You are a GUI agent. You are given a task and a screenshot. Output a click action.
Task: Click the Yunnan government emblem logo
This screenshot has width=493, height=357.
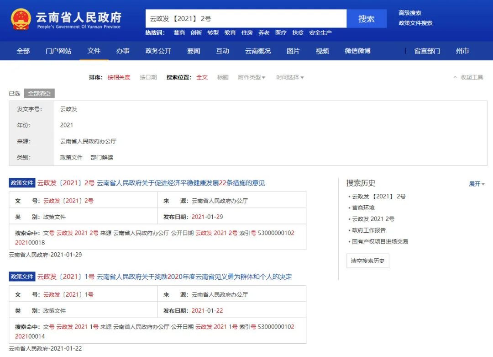21,19
